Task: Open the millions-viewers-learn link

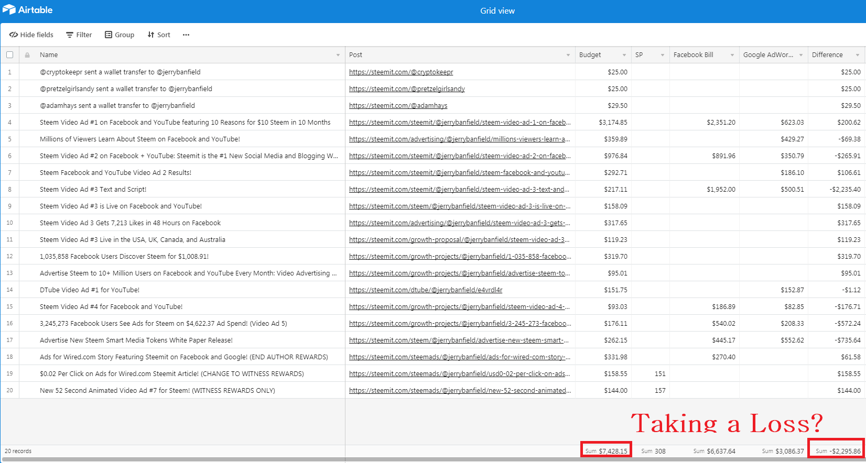Action: tap(460, 139)
